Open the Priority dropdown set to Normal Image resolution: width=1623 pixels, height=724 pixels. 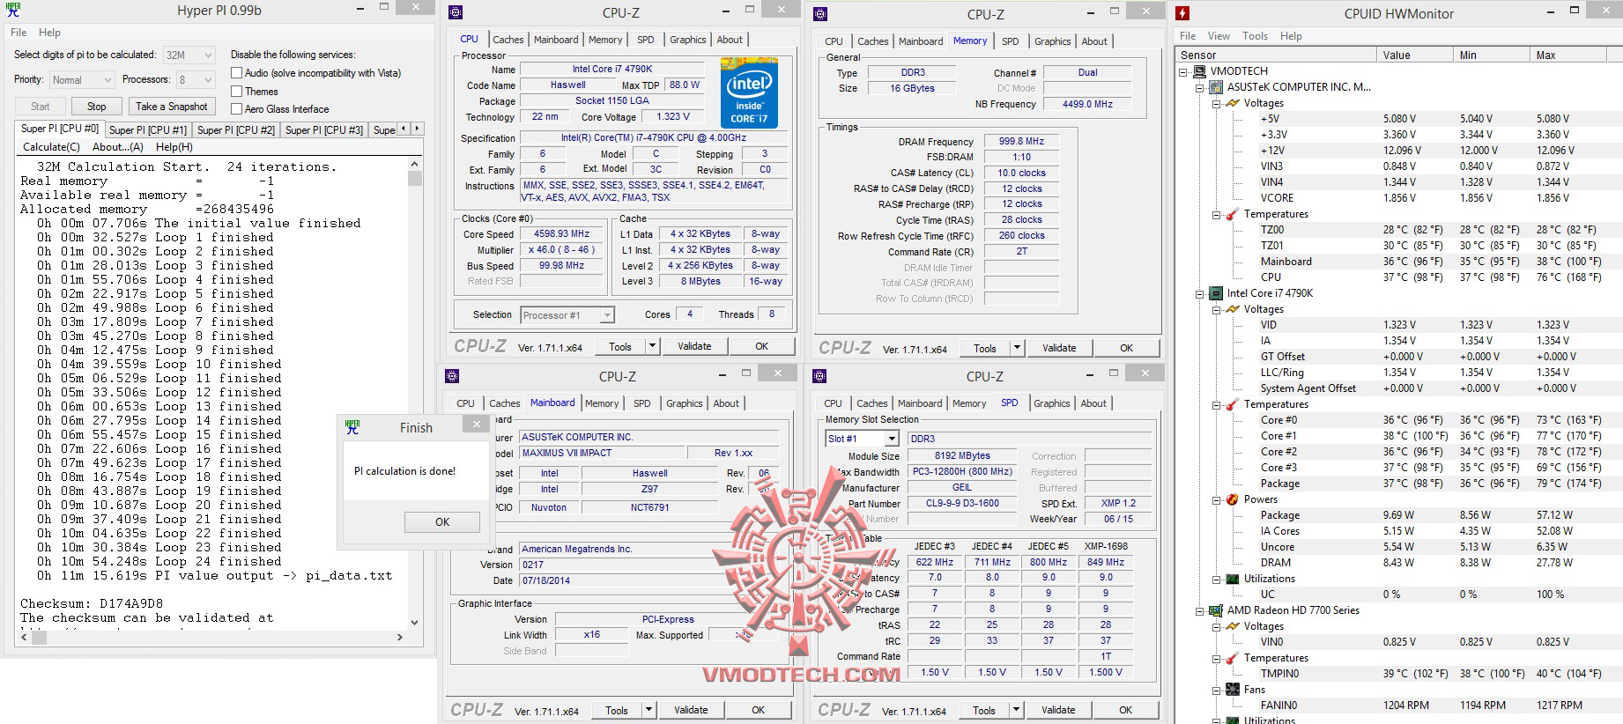tap(82, 80)
